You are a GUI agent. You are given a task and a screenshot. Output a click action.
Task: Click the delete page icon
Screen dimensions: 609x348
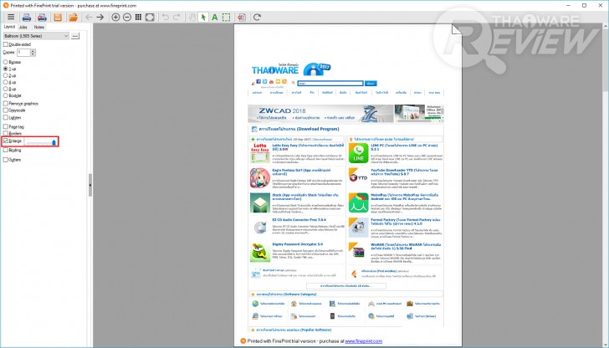242,17
